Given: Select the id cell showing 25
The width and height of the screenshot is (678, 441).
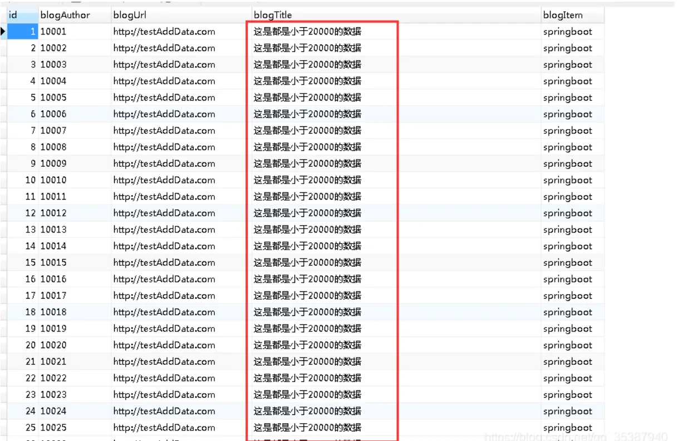Looking at the screenshot, I should 22,428.
